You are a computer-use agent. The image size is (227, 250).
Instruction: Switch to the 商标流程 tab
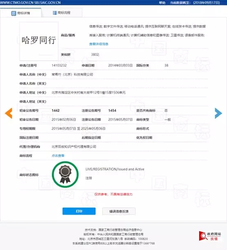pos(62,13)
